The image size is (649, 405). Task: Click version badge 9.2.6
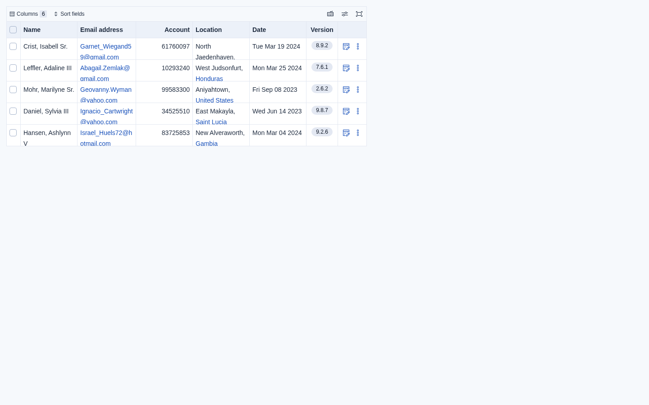[x=322, y=132]
